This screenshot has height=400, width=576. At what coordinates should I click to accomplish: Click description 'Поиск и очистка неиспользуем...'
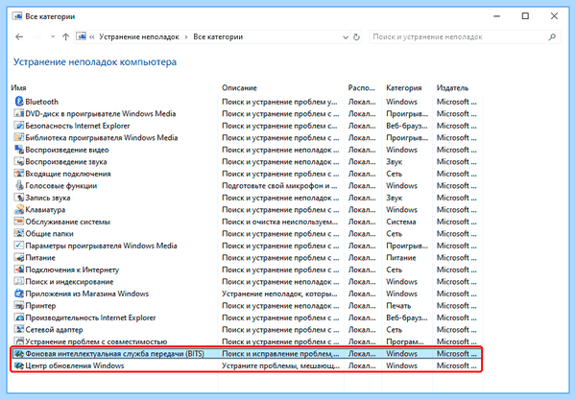click(279, 222)
